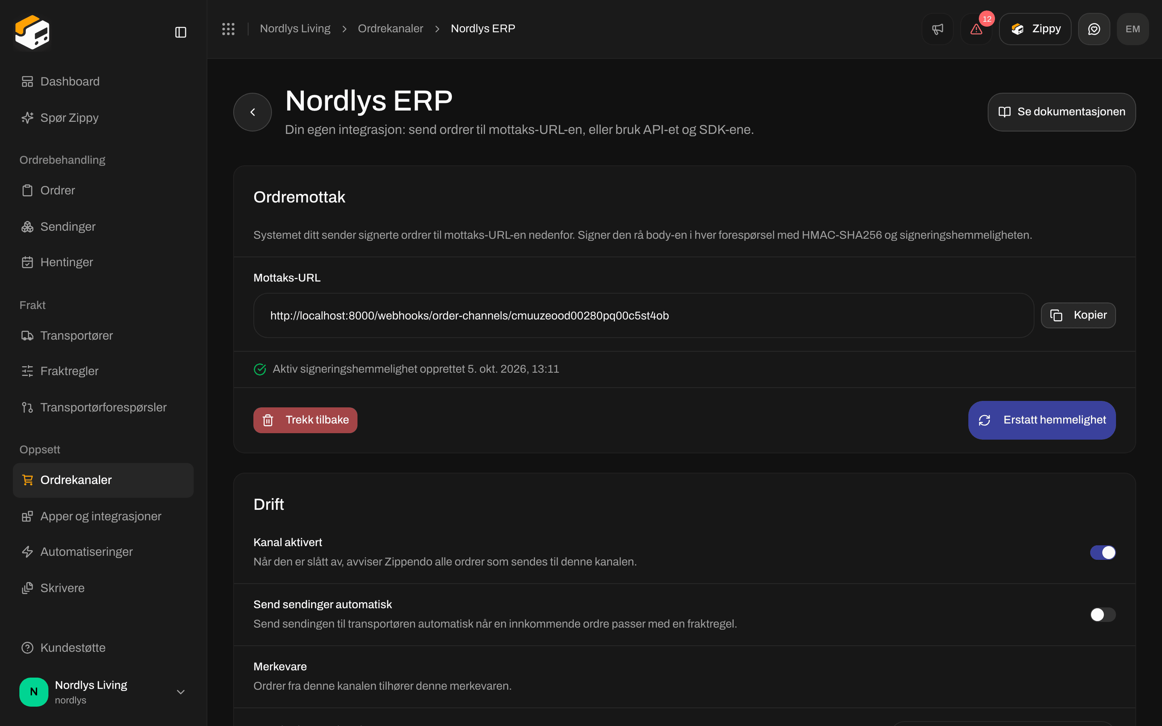Viewport: 1162px width, 726px height.
Task: Enable Send sendinger automatisk switch
Action: tap(1102, 615)
